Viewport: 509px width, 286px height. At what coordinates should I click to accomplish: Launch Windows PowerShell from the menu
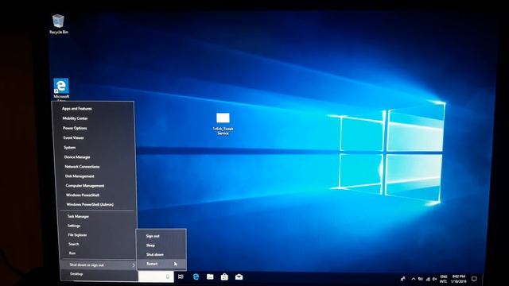click(x=83, y=195)
